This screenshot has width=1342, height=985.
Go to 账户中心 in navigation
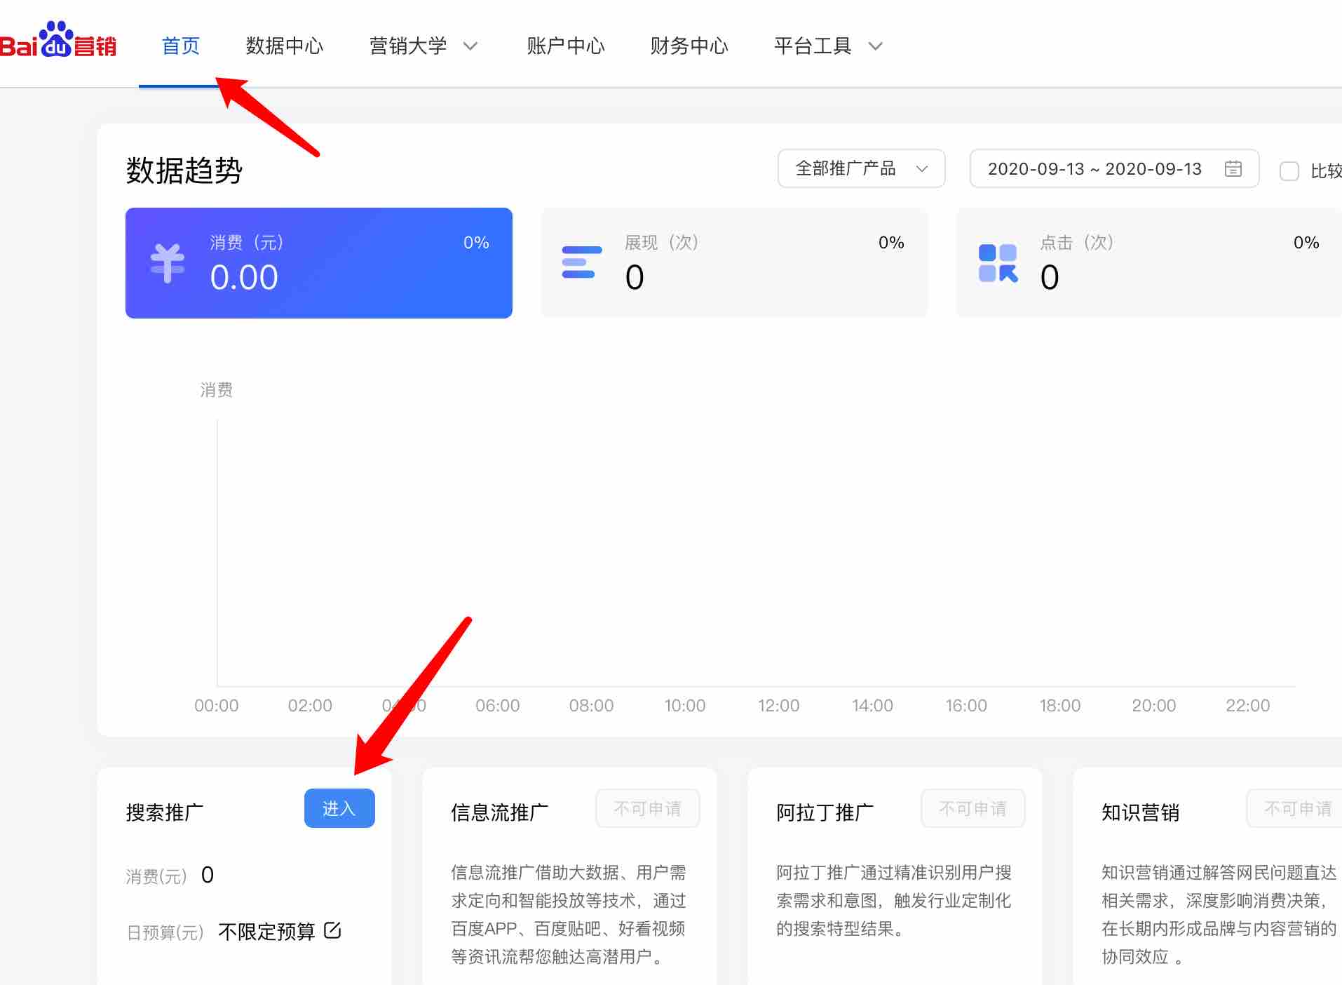click(565, 46)
